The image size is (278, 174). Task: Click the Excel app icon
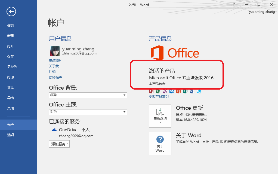158,91
